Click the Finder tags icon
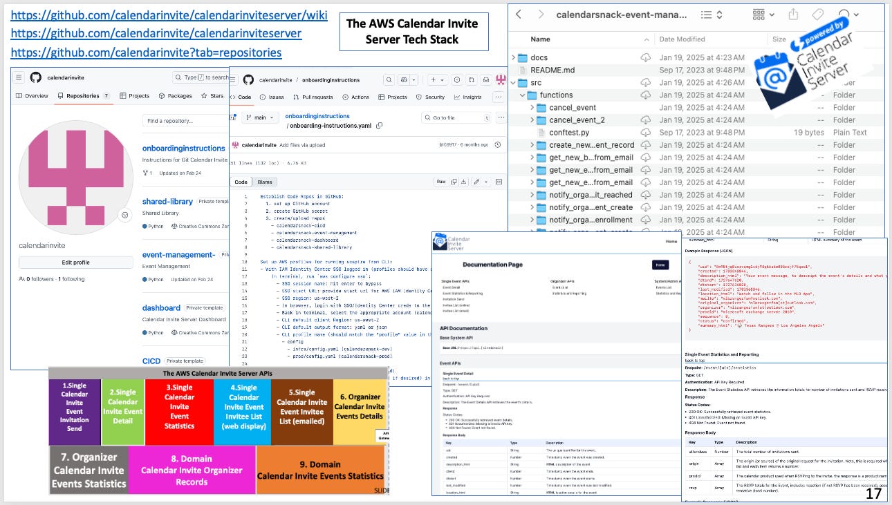Viewport: 892px width, 505px height. coord(817,14)
